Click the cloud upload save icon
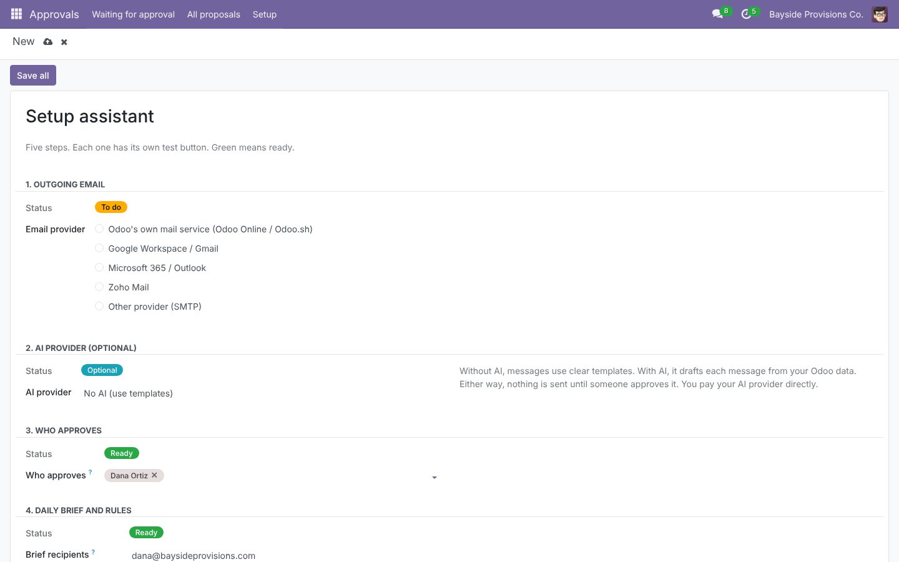899x562 pixels. pyautogui.click(x=48, y=42)
